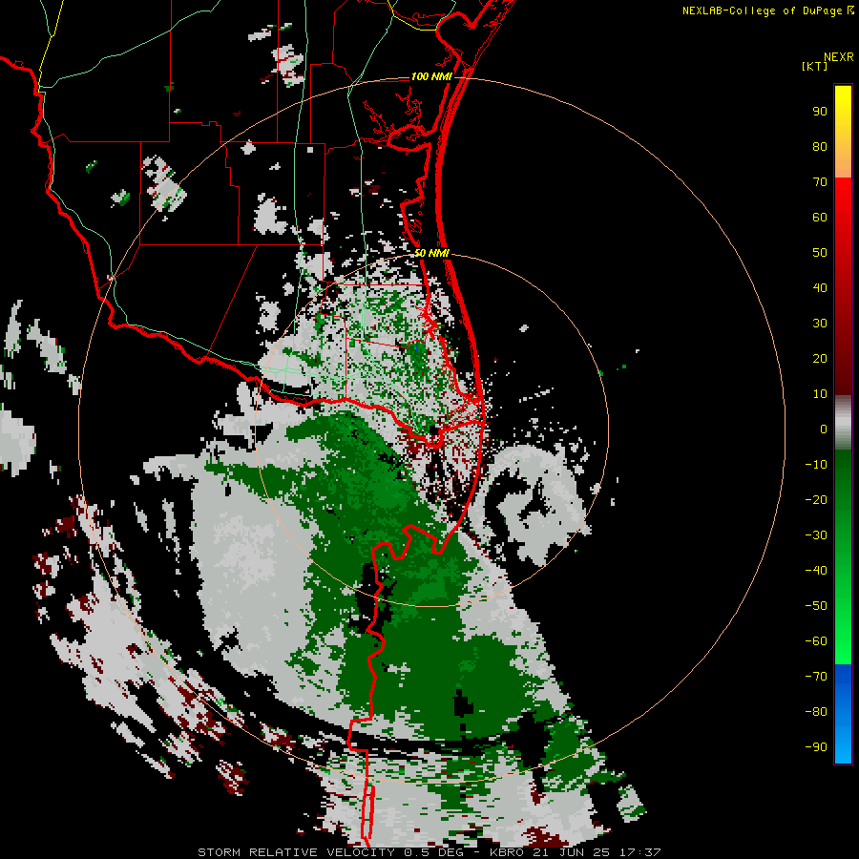Click the 100 NMI range ring label
Image resolution: width=859 pixels, height=859 pixels.
coord(431,76)
